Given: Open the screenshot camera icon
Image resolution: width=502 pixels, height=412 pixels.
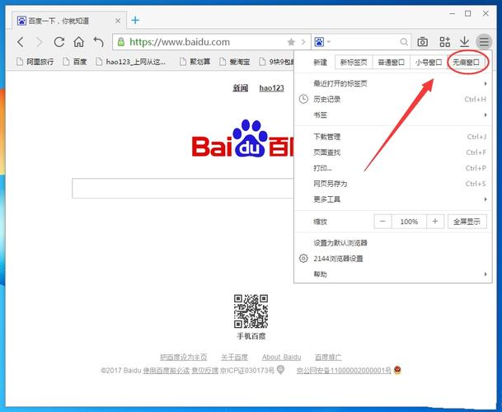Looking at the screenshot, I should (422, 41).
